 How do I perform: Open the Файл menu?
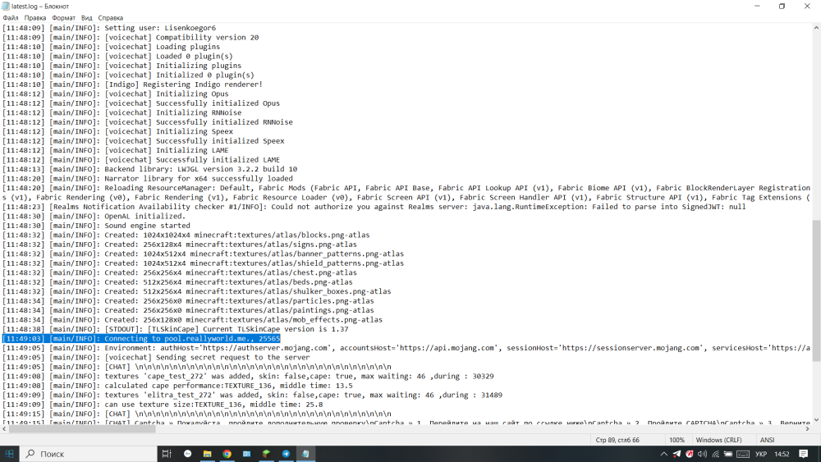(10, 18)
